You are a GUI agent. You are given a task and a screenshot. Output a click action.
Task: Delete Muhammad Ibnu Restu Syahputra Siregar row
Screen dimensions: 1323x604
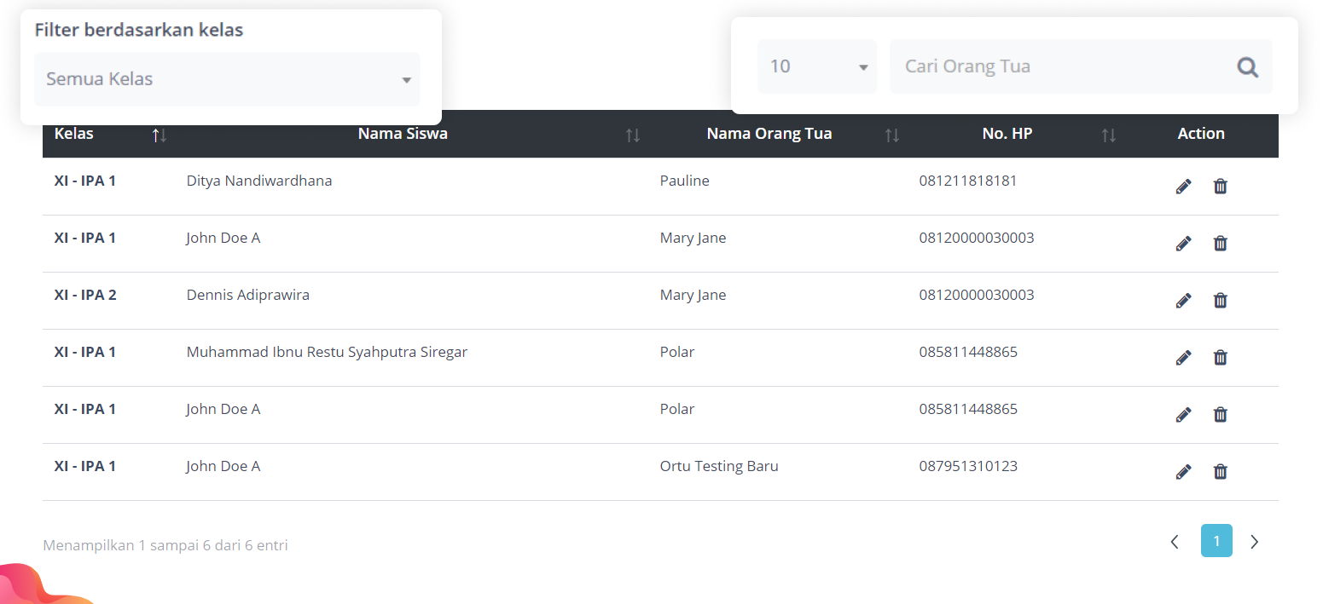(x=1220, y=358)
